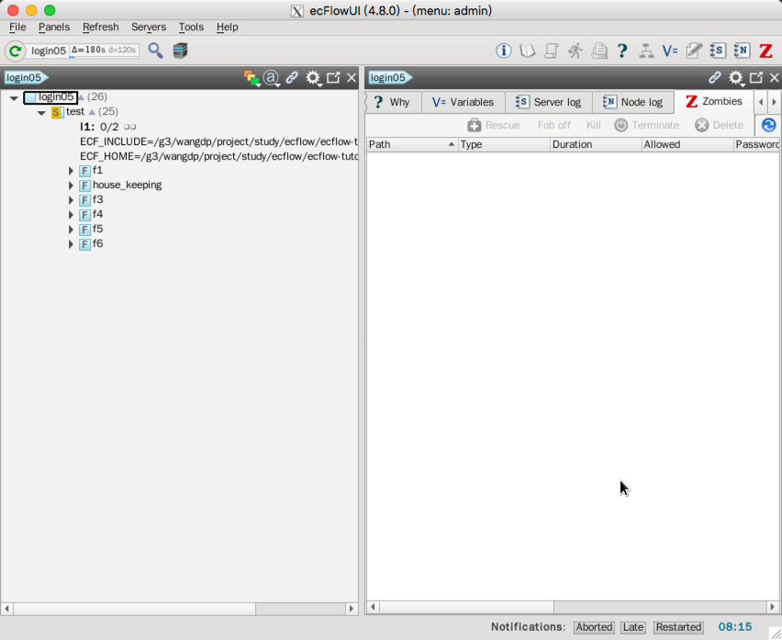Click login05 breadcrumb in left panel
The width and height of the screenshot is (782, 640).
(x=25, y=78)
